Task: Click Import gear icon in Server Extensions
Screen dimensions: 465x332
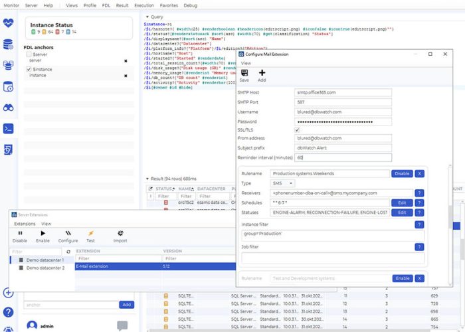Action: pos(120,236)
